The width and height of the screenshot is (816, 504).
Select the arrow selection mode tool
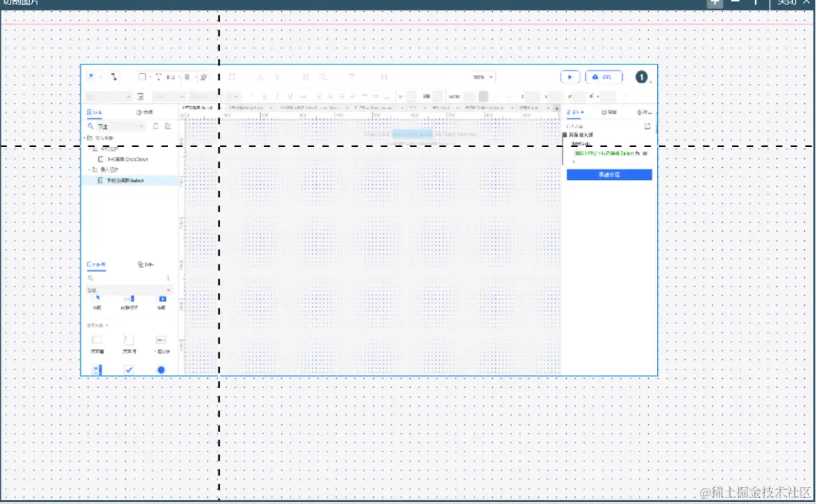(x=91, y=76)
